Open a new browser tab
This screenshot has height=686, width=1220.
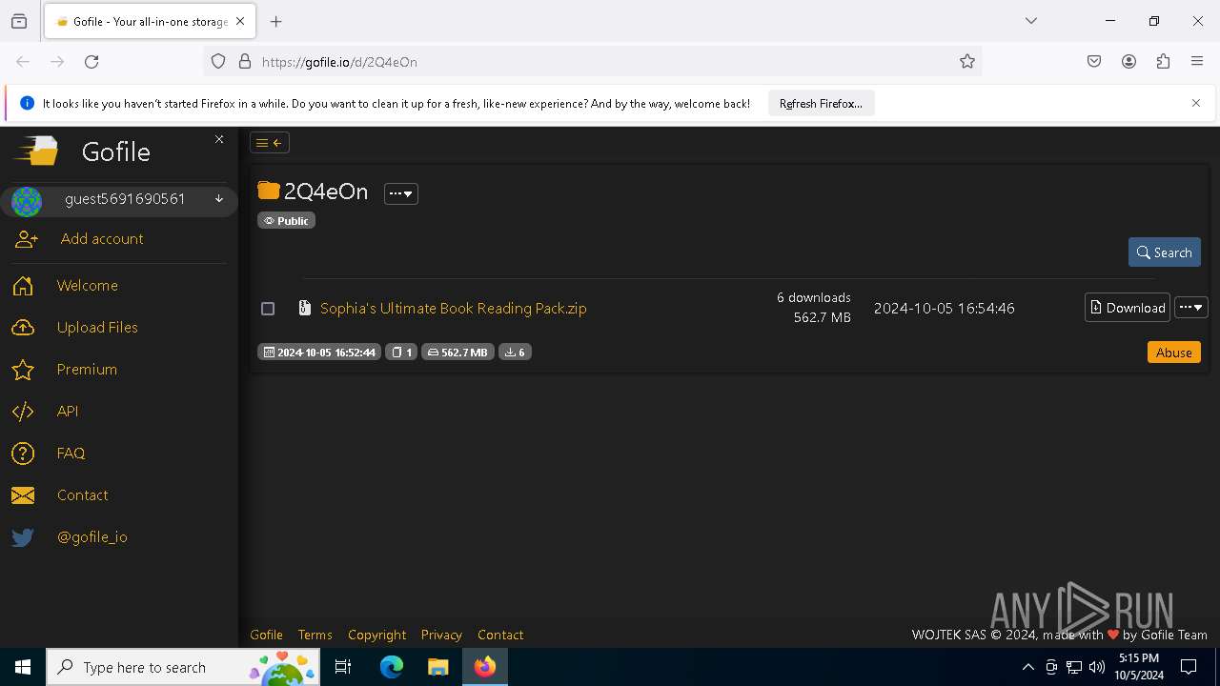(276, 21)
